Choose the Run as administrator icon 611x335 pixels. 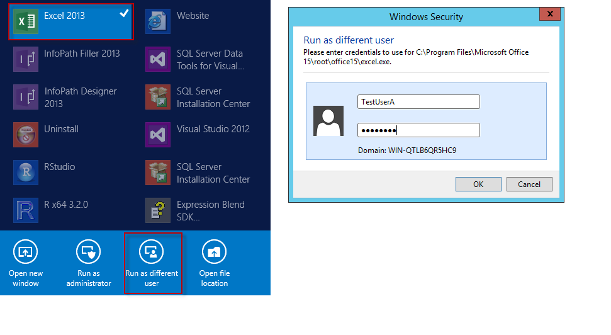(x=89, y=252)
